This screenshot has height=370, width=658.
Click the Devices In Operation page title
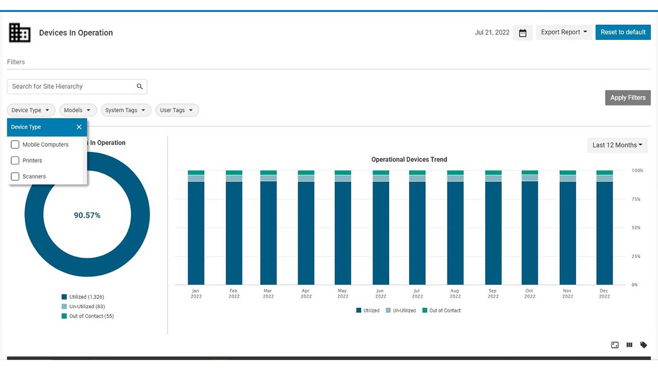(x=76, y=32)
